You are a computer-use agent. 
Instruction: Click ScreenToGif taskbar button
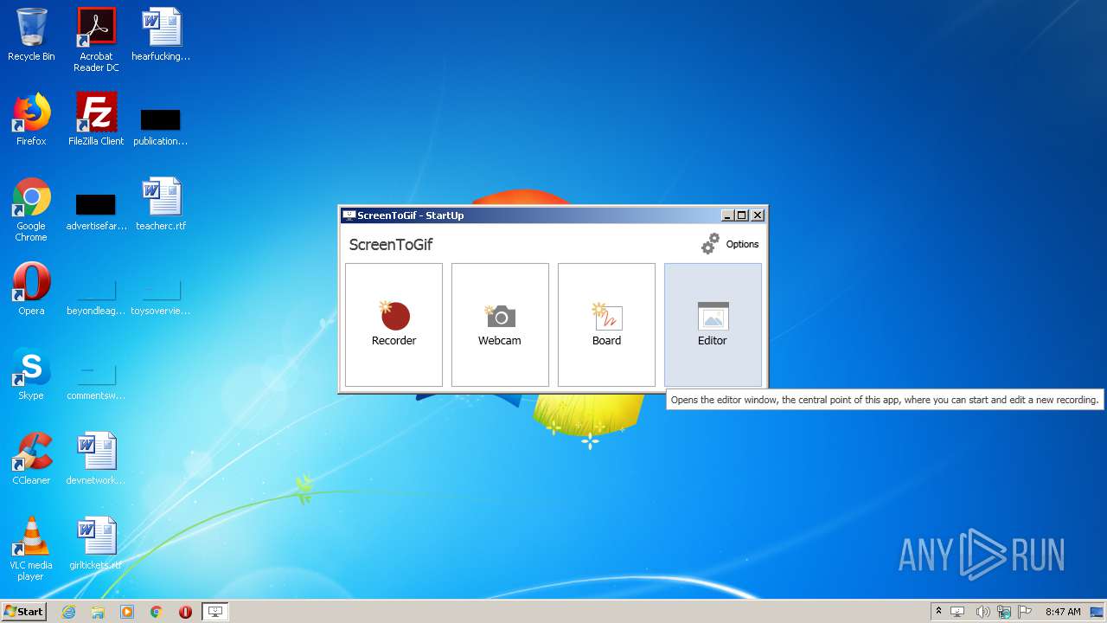[x=215, y=612]
